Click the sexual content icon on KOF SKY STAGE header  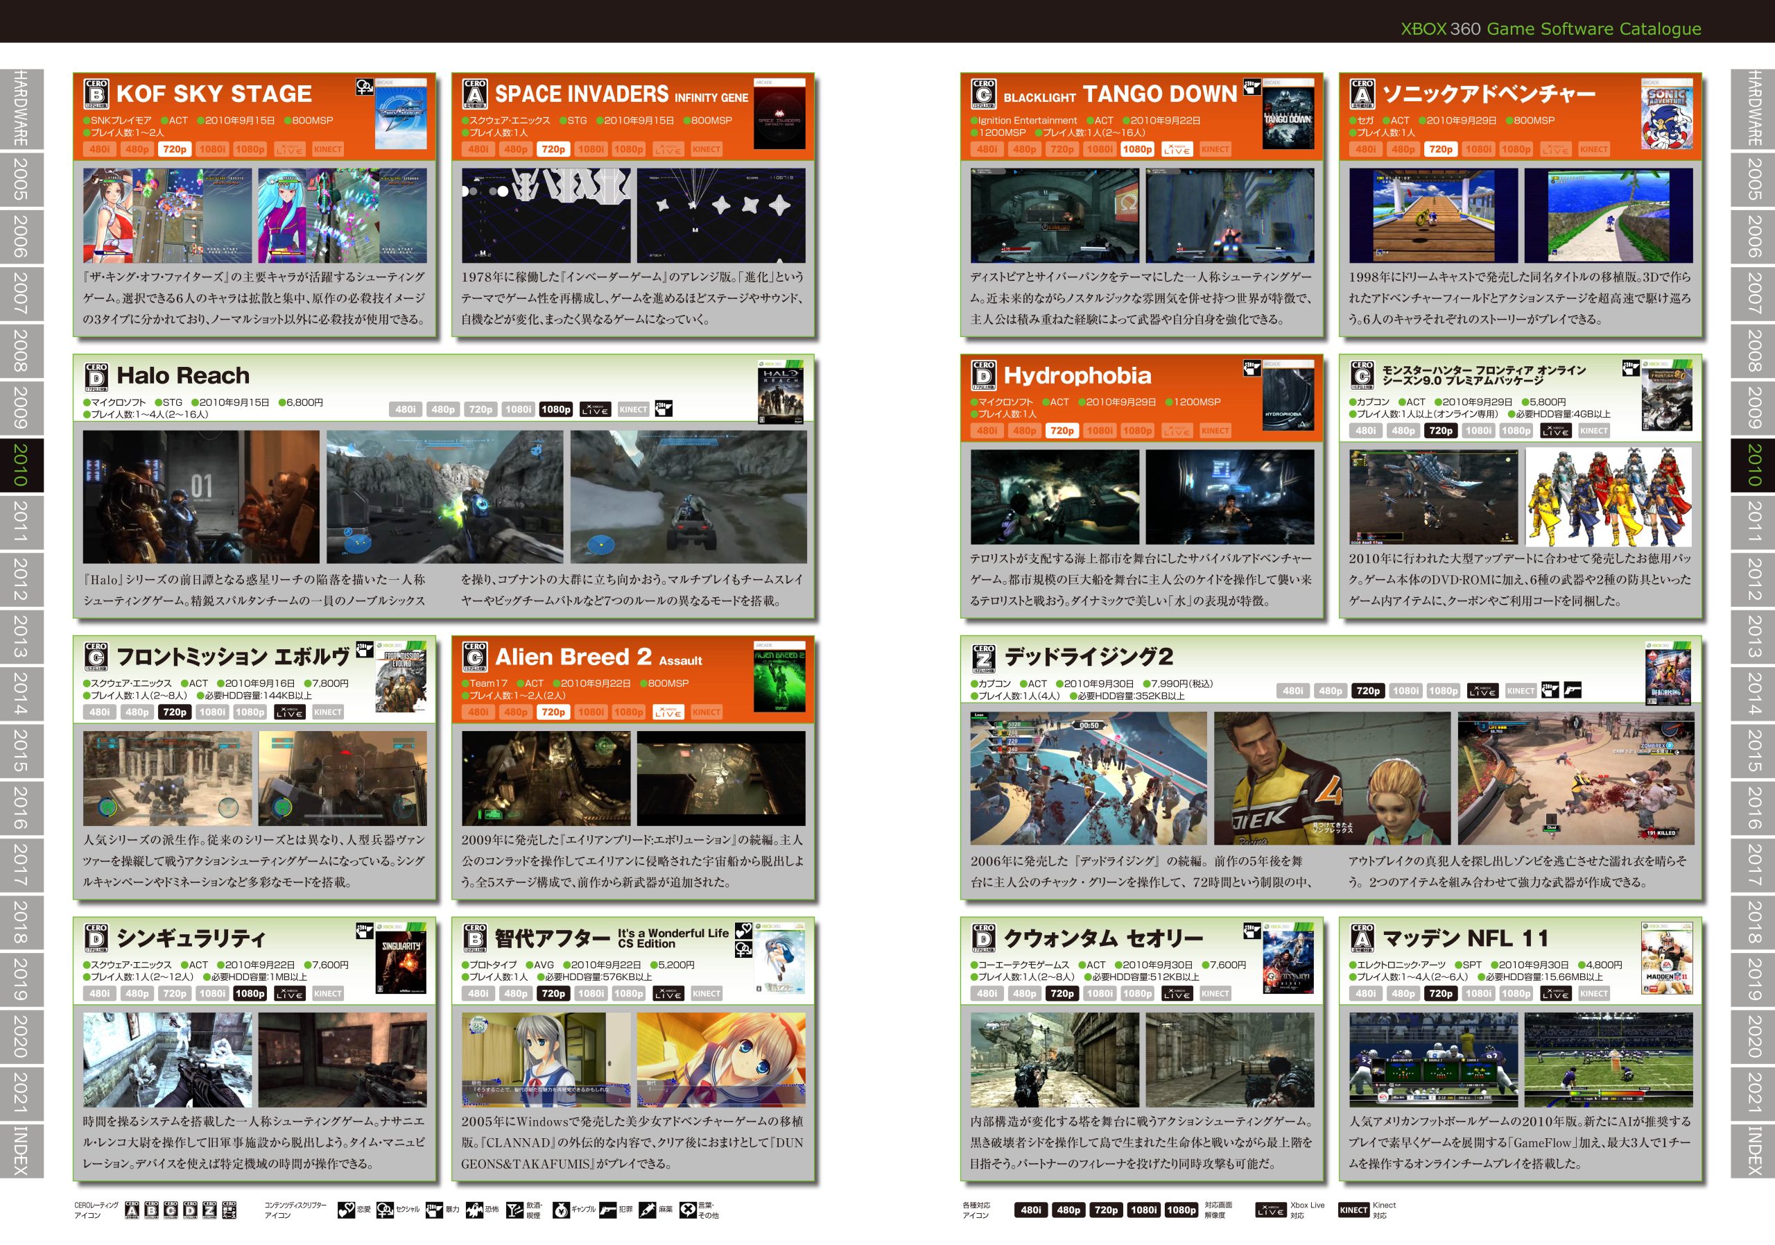click(365, 87)
